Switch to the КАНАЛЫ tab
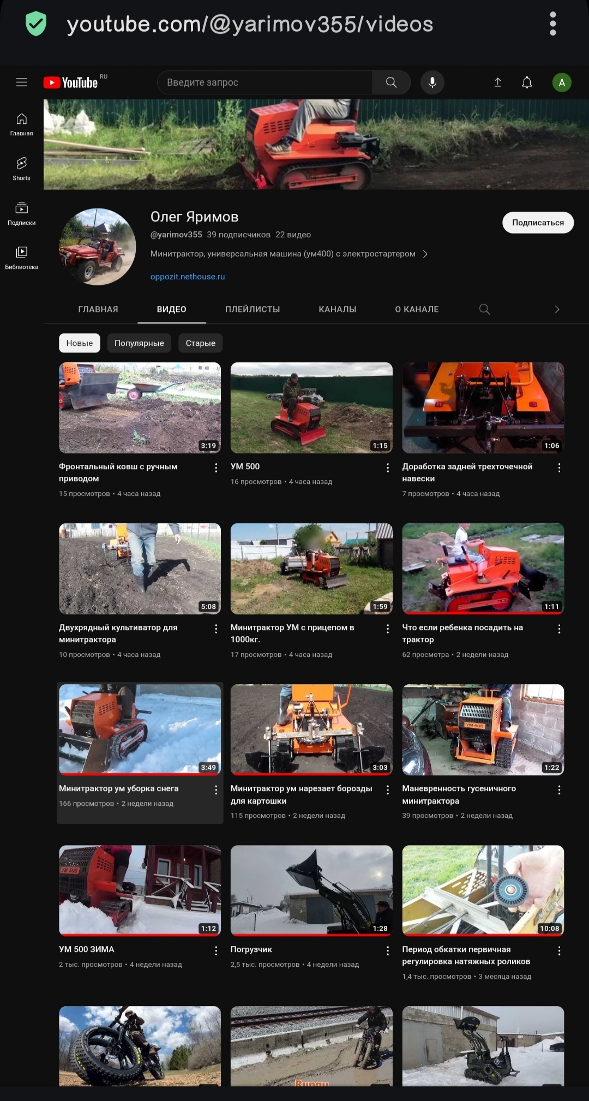 tap(338, 309)
